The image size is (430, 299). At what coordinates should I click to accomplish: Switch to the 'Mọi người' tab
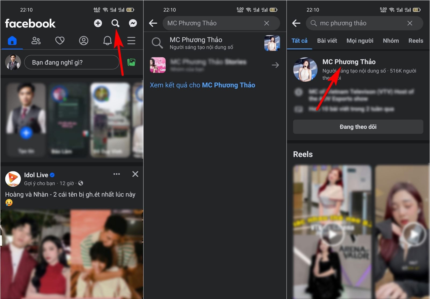pyautogui.click(x=360, y=41)
